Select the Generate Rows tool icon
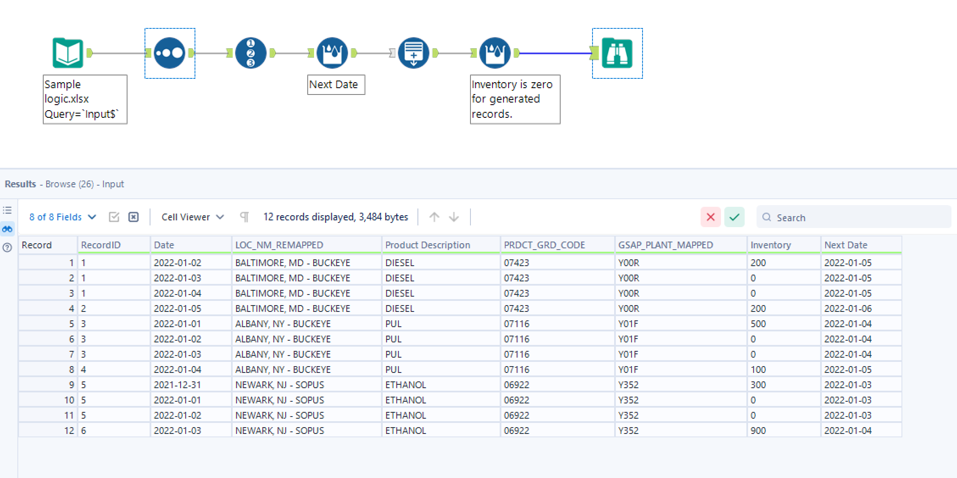 (x=413, y=53)
